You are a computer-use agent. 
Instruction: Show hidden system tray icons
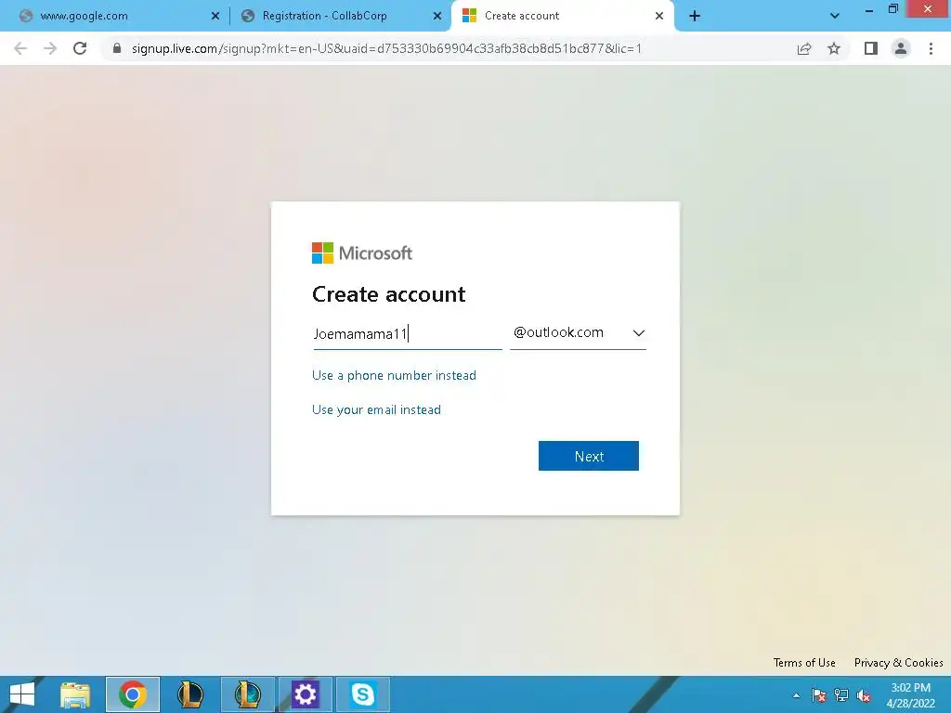pyautogui.click(x=796, y=695)
